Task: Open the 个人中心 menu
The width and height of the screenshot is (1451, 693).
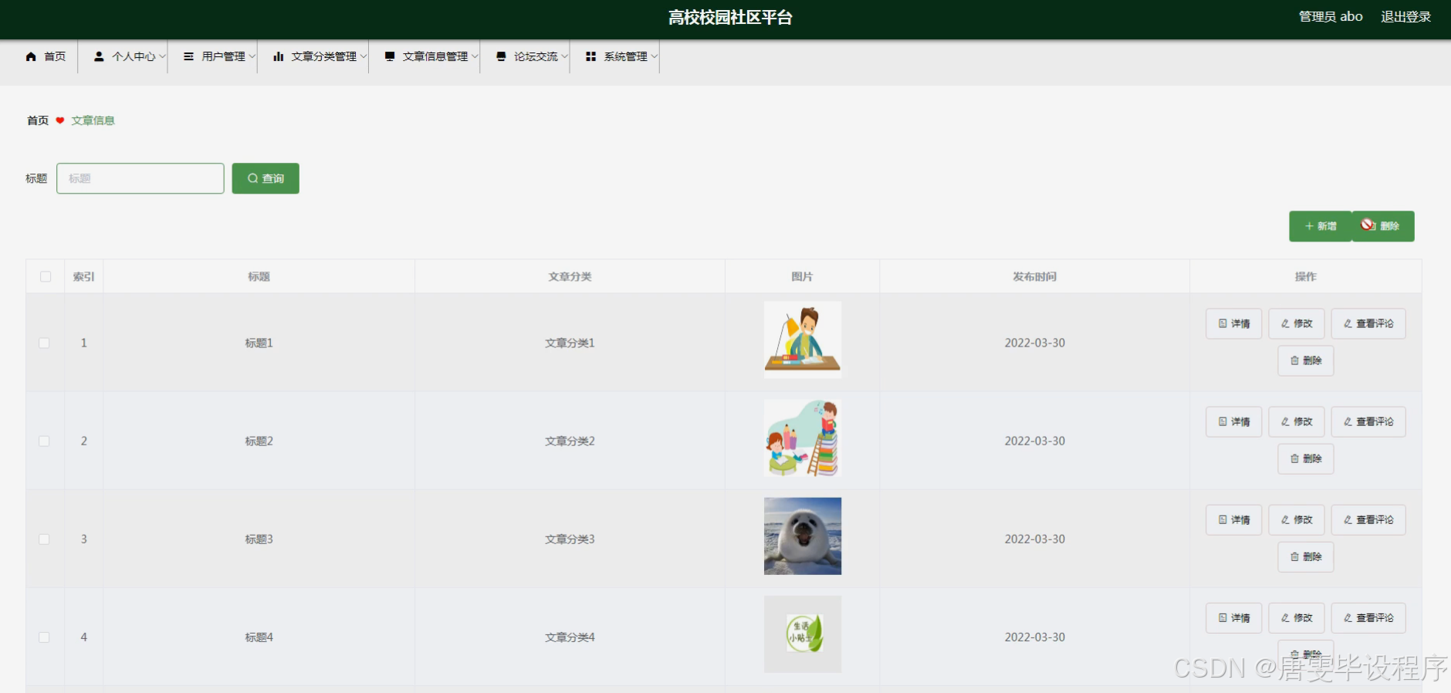Action: click(x=123, y=56)
